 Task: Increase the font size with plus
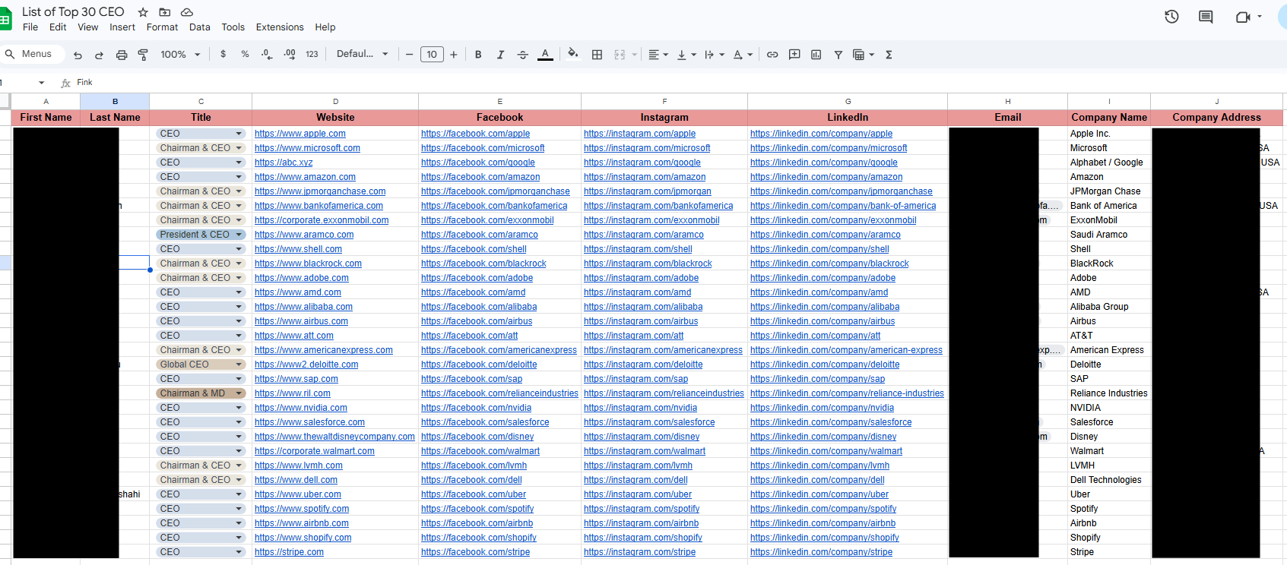pyautogui.click(x=454, y=55)
